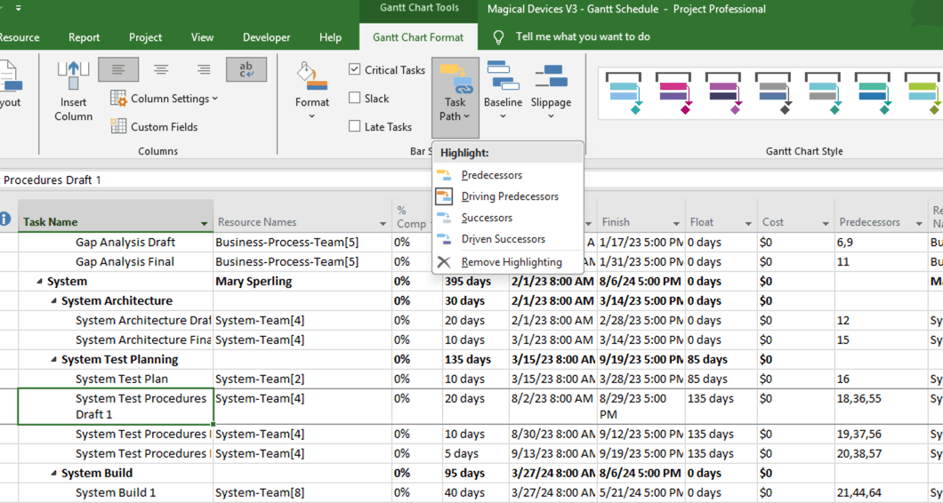
Task: Collapse the System Build summary task
Action: coord(54,474)
